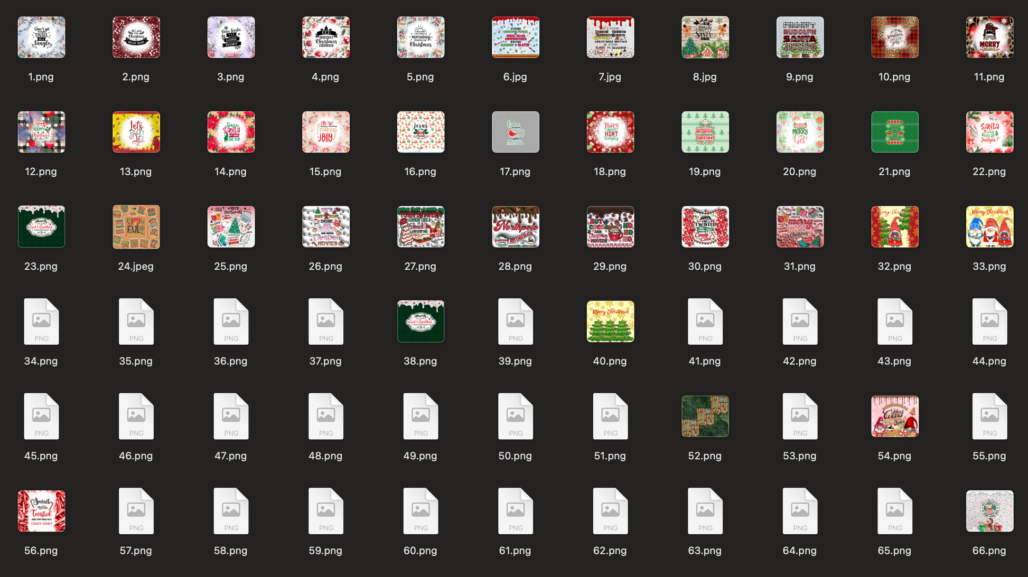Select the placeholder icon for 49.png
This screenshot has height=577, width=1028.
[420, 416]
